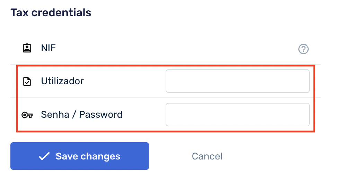Click the key icon beside Senha / Password
343x194 pixels.
click(27, 115)
